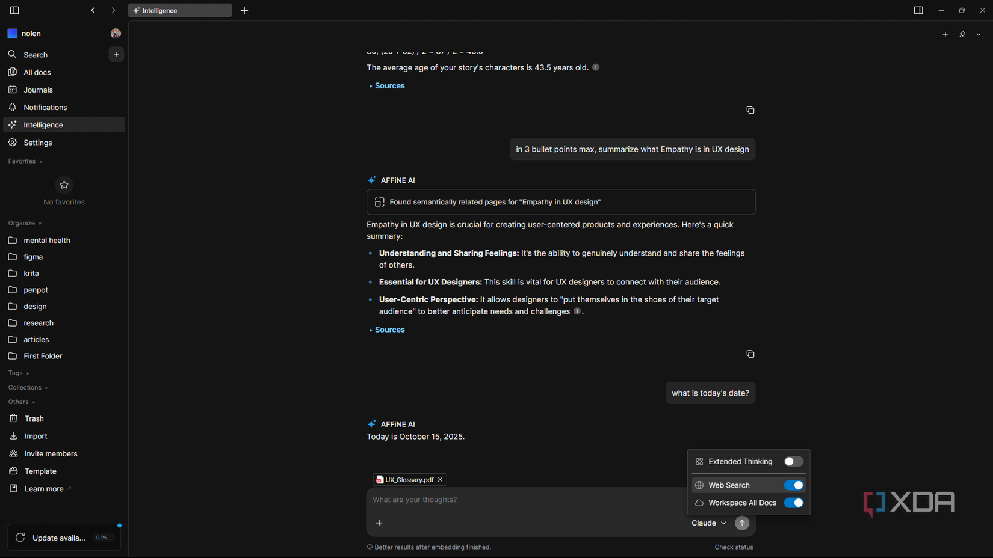Open citation 1 after needs and challenges
This screenshot has width=993, height=558.
point(577,311)
